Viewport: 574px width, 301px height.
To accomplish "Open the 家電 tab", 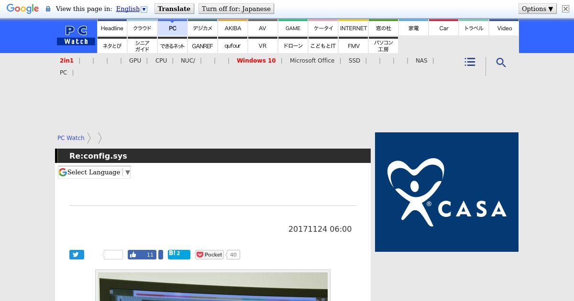I will point(413,28).
